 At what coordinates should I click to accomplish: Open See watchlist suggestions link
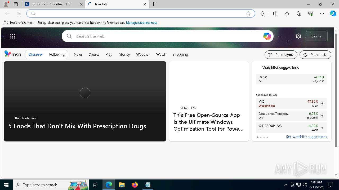pos(306,137)
